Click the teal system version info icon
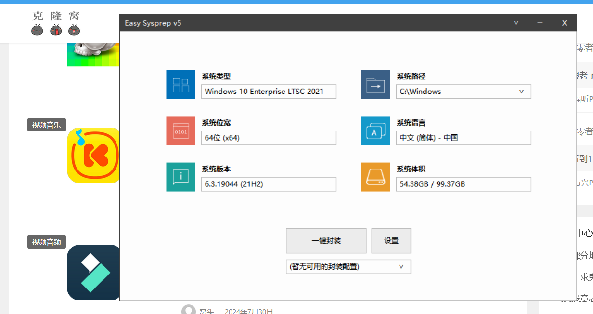Image resolution: width=593 pixels, height=314 pixels. [x=180, y=177]
